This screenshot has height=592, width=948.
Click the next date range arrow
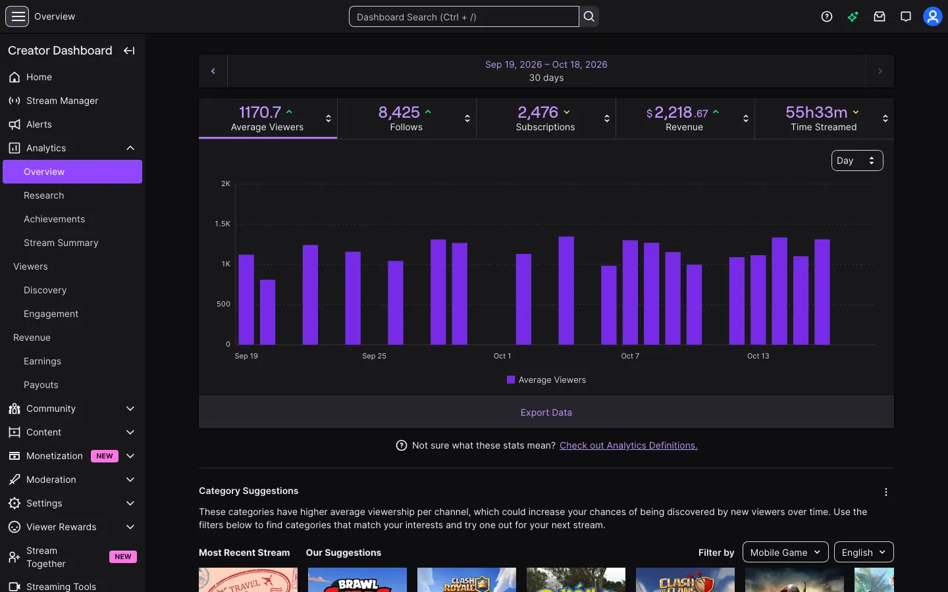click(880, 71)
